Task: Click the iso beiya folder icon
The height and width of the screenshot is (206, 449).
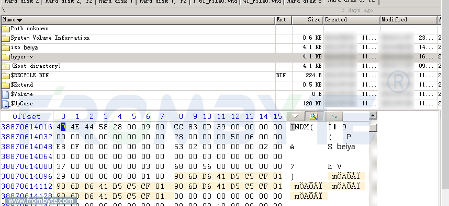Action: click(6, 47)
